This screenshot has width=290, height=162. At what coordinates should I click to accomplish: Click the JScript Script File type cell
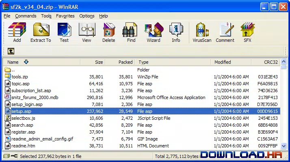coord(154,118)
